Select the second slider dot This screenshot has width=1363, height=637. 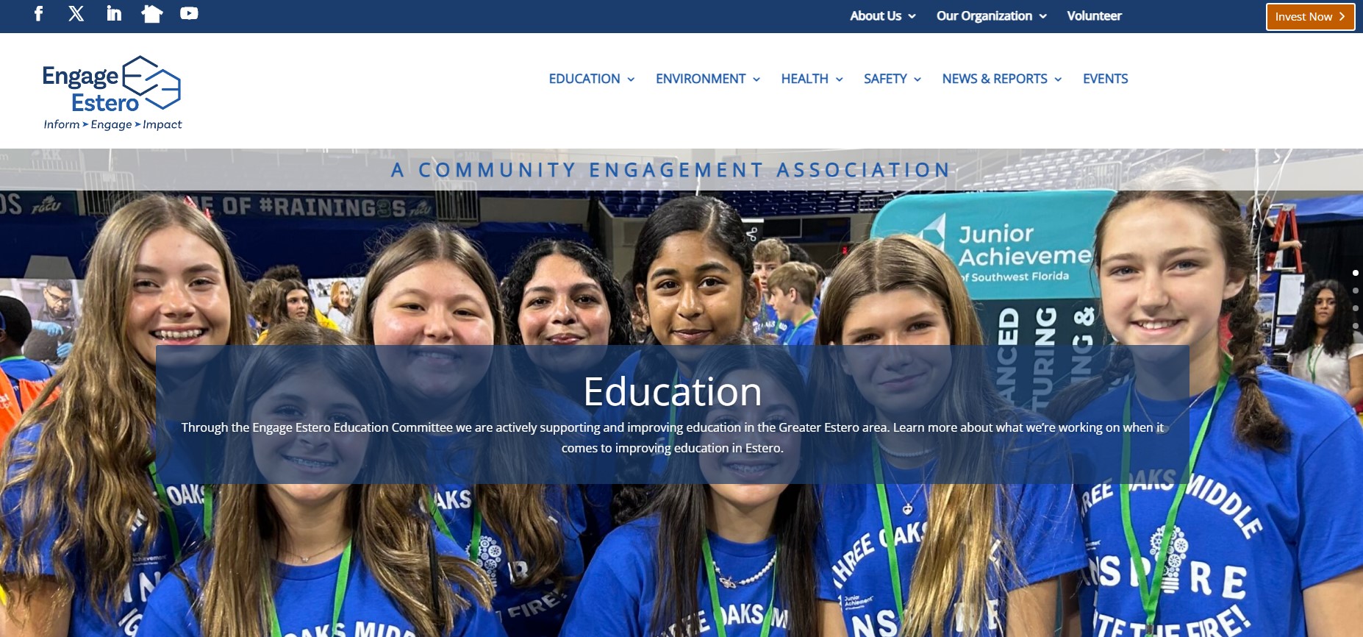tap(1355, 291)
